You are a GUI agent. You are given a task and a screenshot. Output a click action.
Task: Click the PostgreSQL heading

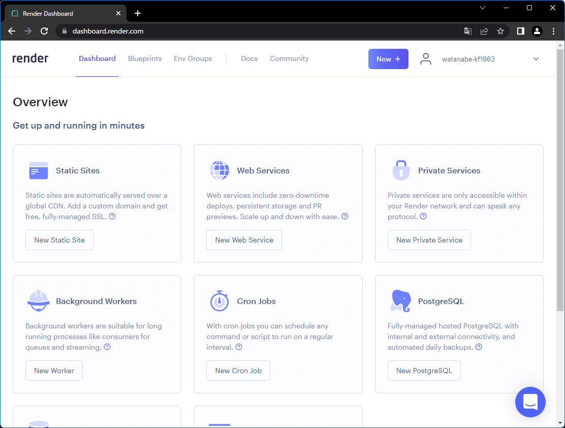pos(441,301)
